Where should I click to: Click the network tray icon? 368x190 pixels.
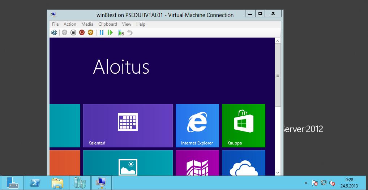click(x=324, y=183)
